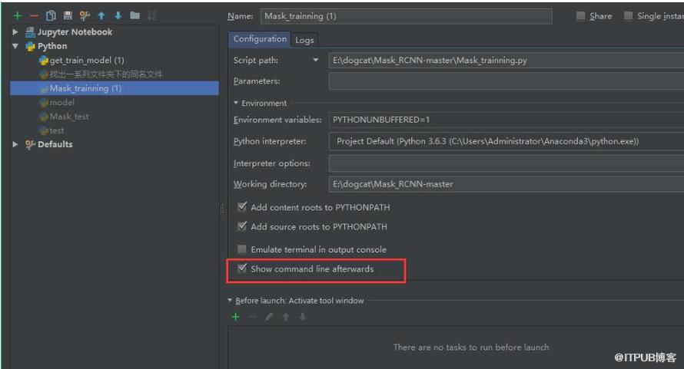Click into the Name input field

tap(406, 16)
